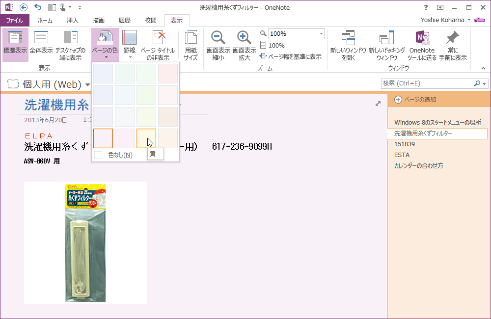
Task: Switch to the ホーム tab
Action: [45, 20]
